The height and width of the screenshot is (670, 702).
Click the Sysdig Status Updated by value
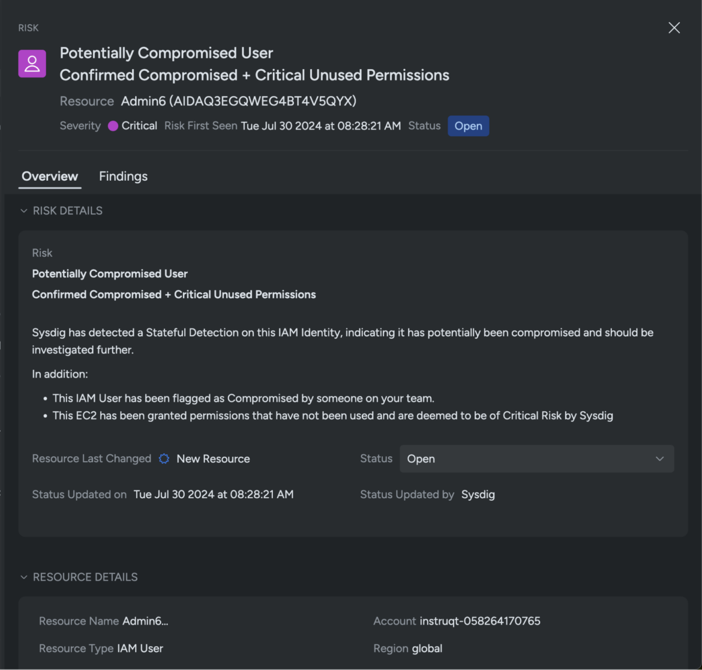(x=478, y=494)
